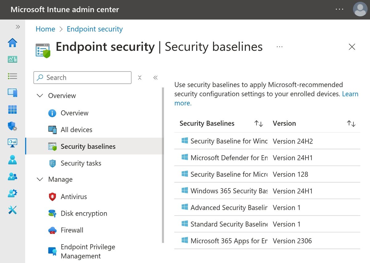Open Users icon in sidebar

click(x=12, y=160)
